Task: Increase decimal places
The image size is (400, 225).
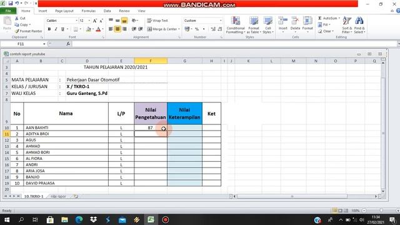Action: (213, 29)
